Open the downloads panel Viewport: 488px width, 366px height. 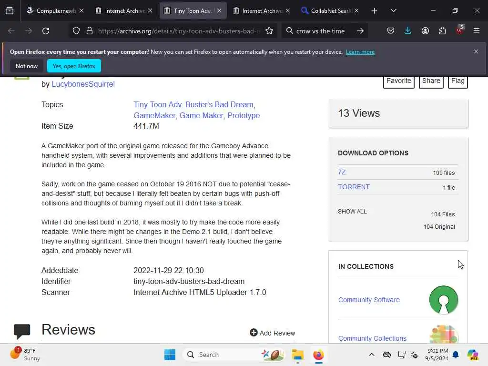point(408,31)
